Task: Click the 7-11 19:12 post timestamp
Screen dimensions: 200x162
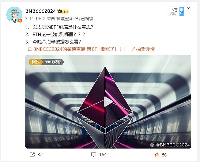Action: pos(35,19)
